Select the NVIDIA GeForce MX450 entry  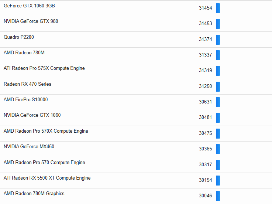(29, 147)
